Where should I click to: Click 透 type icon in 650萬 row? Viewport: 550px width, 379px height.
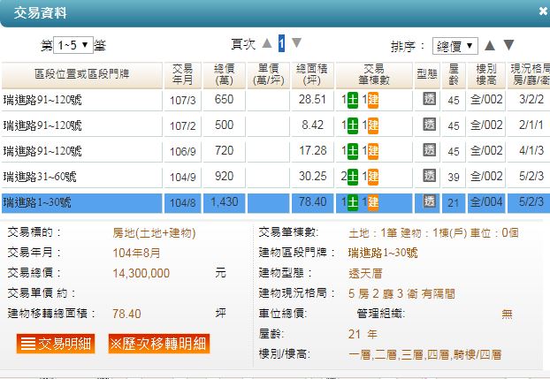click(430, 99)
